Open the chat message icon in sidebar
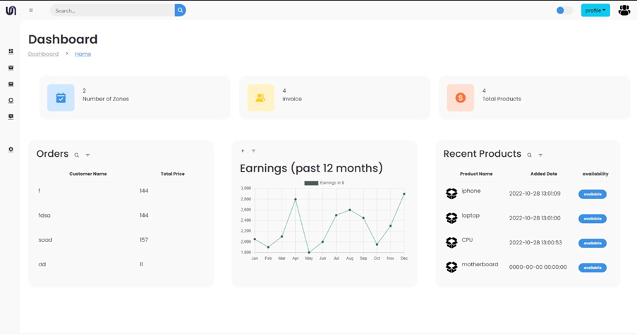Image resolution: width=637 pixels, height=334 pixels. pos(11,117)
